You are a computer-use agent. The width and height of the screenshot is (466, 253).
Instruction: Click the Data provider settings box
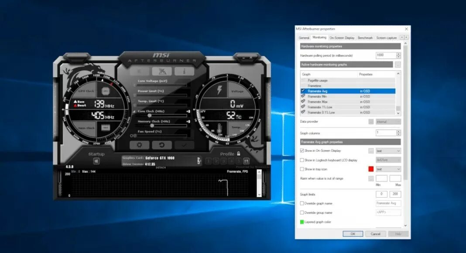coord(371,122)
